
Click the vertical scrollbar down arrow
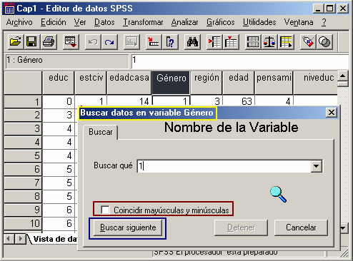(x=344, y=228)
